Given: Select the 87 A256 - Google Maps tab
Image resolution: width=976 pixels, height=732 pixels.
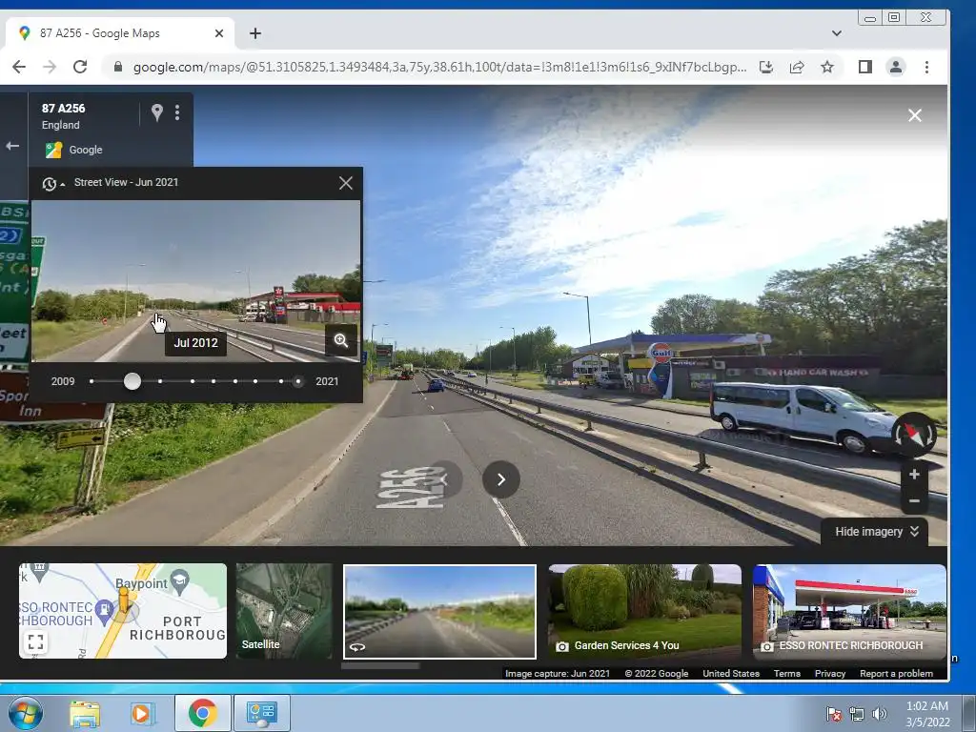Looking at the screenshot, I should coord(118,33).
